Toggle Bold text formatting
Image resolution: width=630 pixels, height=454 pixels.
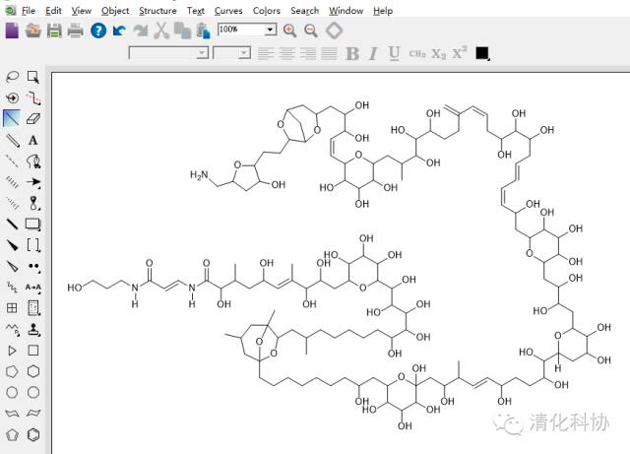click(x=352, y=53)
